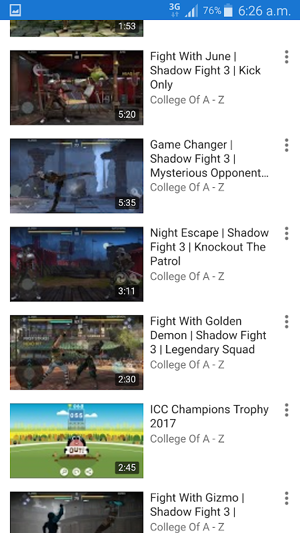Play the Game Changer video thumbnail
Image resolution: width=300 pixels, height=533 pixels.
coord(77,176)
